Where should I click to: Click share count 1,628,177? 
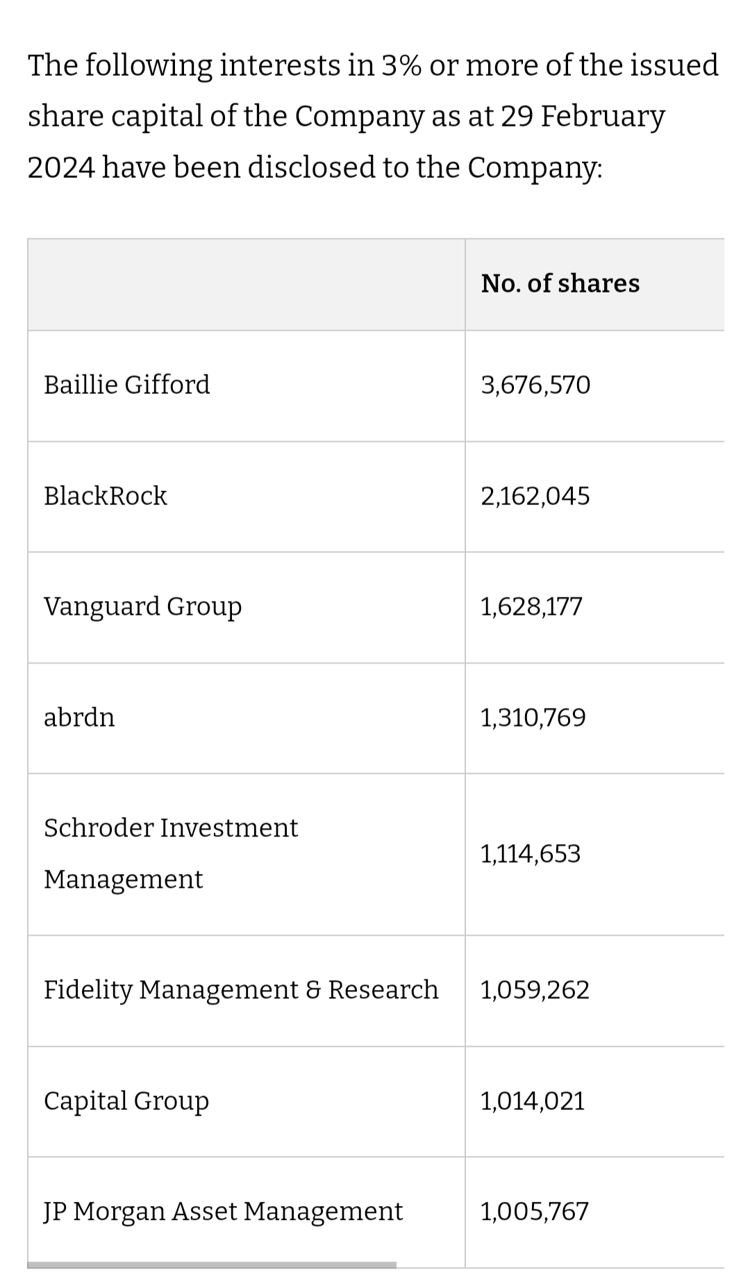(x=531, y=607)
